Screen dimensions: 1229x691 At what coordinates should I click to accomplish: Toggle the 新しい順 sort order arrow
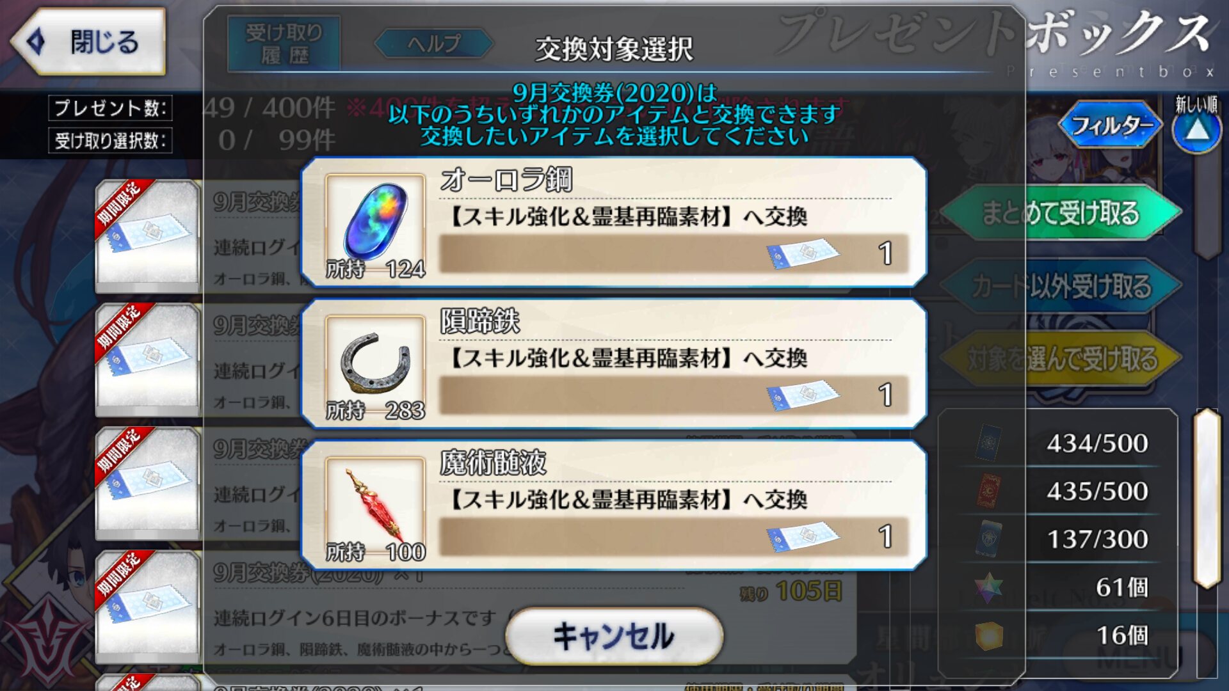coord(1196,131)
